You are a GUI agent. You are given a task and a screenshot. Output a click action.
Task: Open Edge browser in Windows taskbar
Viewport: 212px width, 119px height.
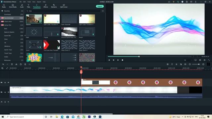[62, 117]
